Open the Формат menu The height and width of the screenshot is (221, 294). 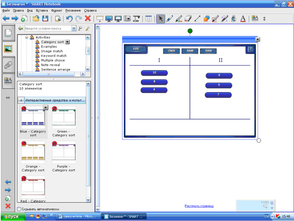[56, 11]
